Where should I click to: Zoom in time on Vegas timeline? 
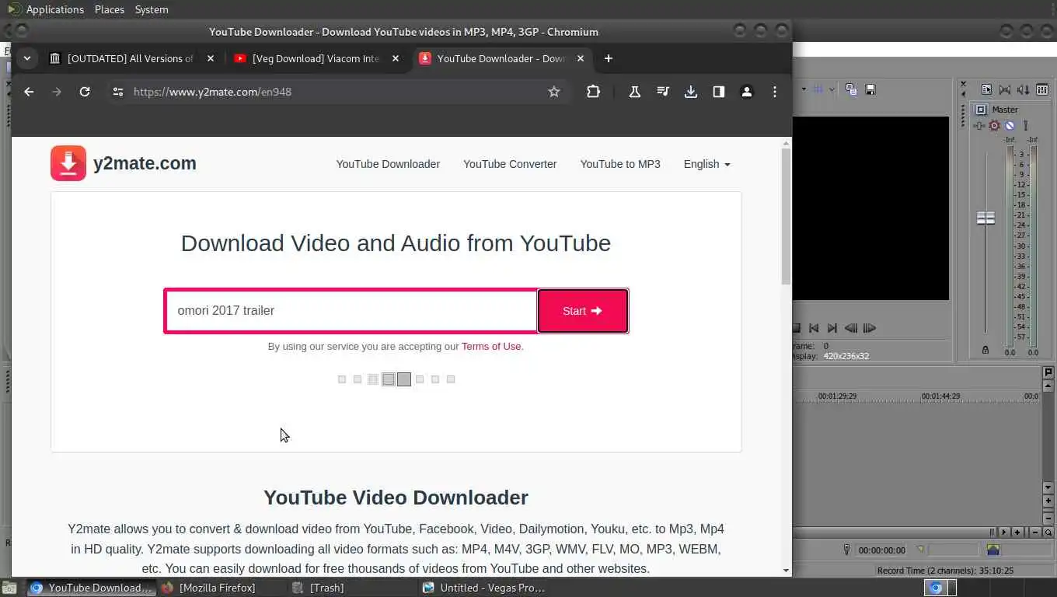[x=1017, y=532]
